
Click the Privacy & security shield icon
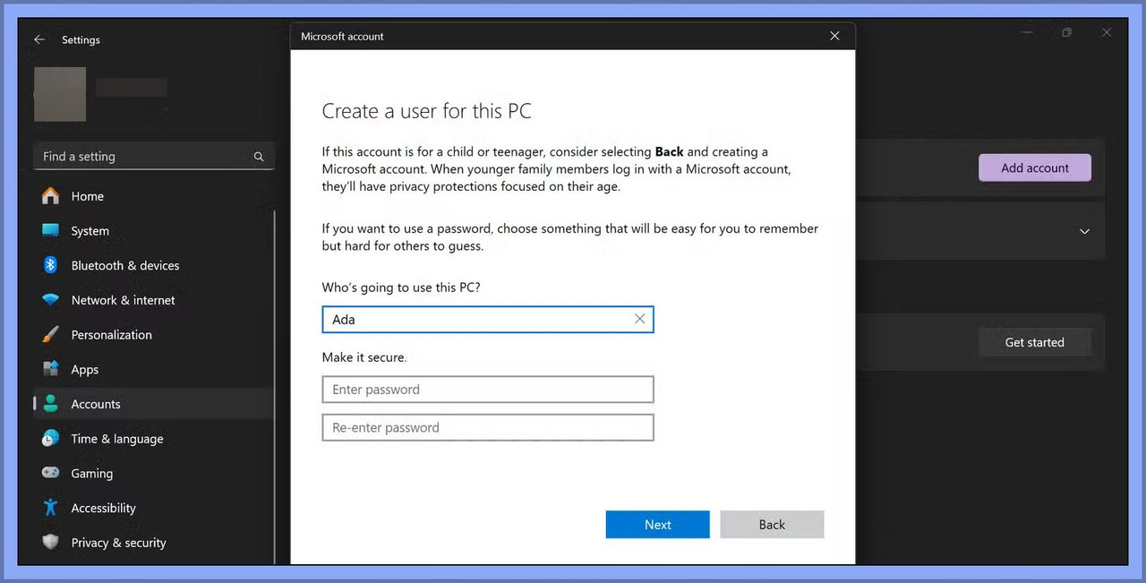(x=51, y=542)
